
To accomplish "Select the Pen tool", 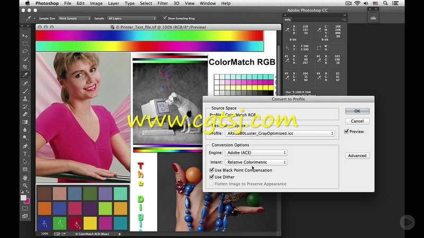I will (x=25, y=146).
